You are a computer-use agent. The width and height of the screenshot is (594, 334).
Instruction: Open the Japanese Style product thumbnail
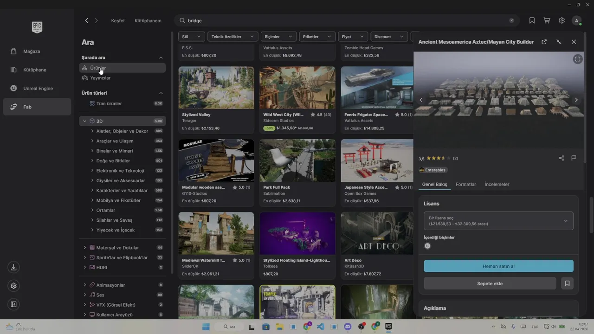tap(377, 161)
